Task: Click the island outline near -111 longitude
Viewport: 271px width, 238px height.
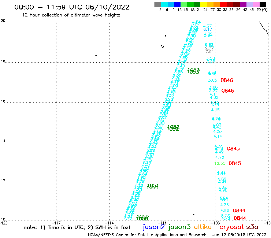Action: (x=162, y=47)
